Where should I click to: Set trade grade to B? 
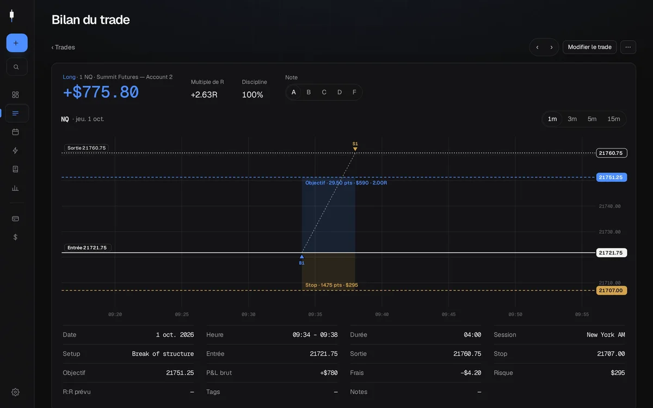[x=309, y=92]
